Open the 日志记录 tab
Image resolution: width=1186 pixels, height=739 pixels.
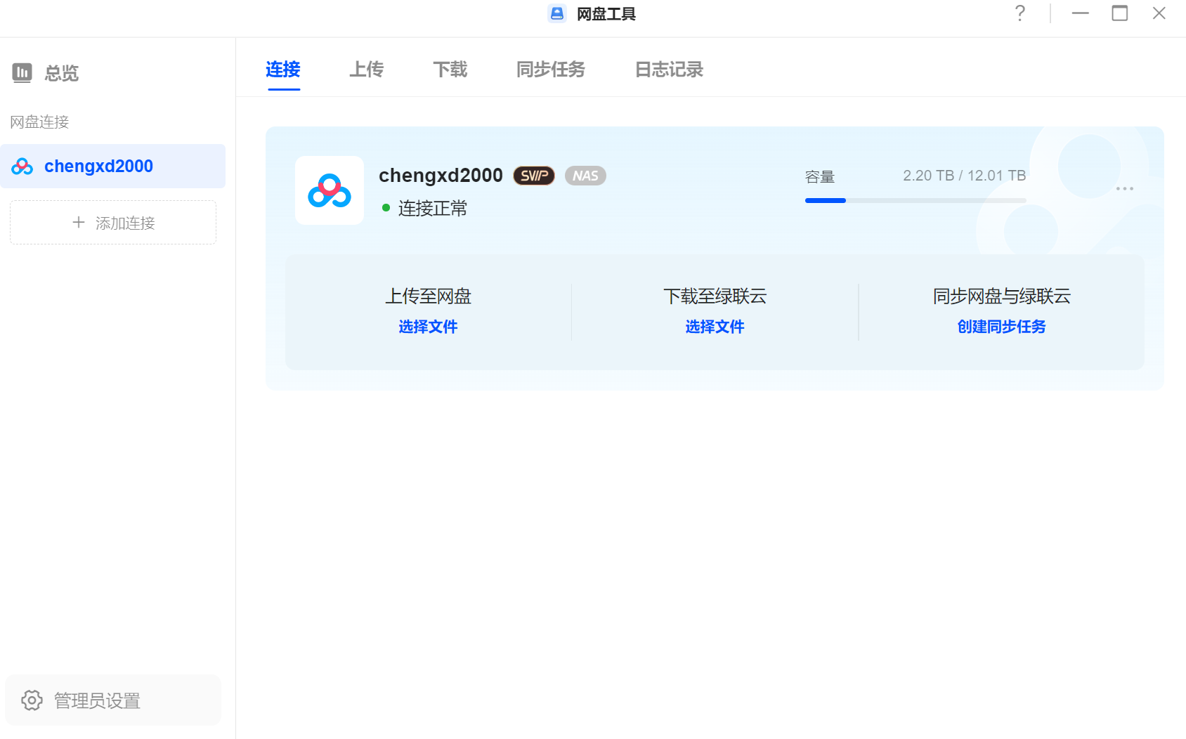[x=669, y=70]
